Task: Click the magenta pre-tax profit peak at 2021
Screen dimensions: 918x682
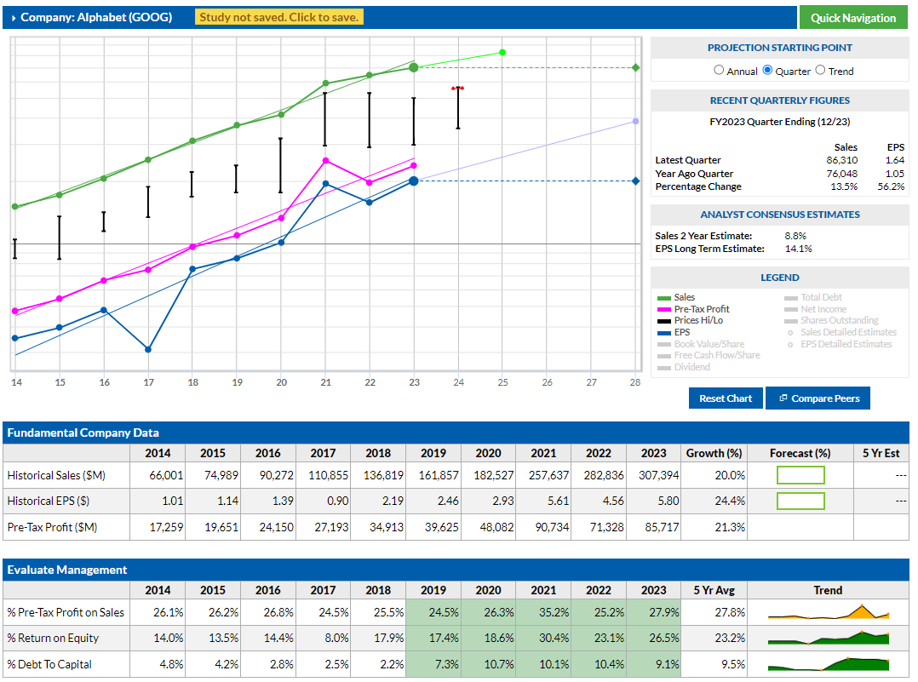Action: pos(325,160)
